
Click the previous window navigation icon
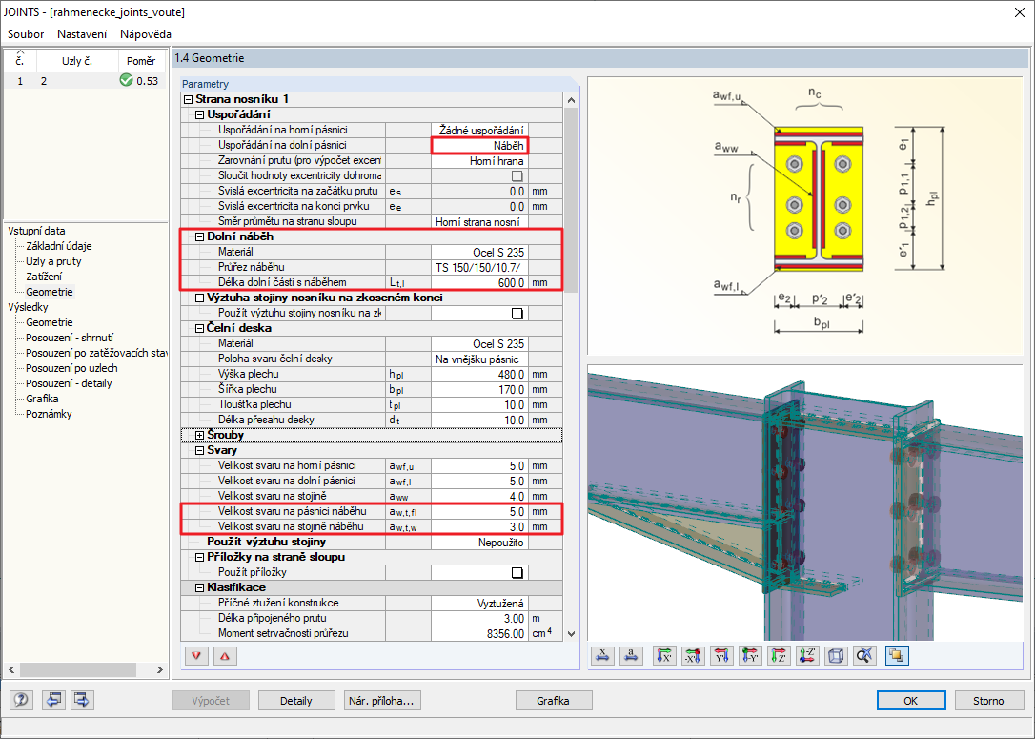(54, 700)
